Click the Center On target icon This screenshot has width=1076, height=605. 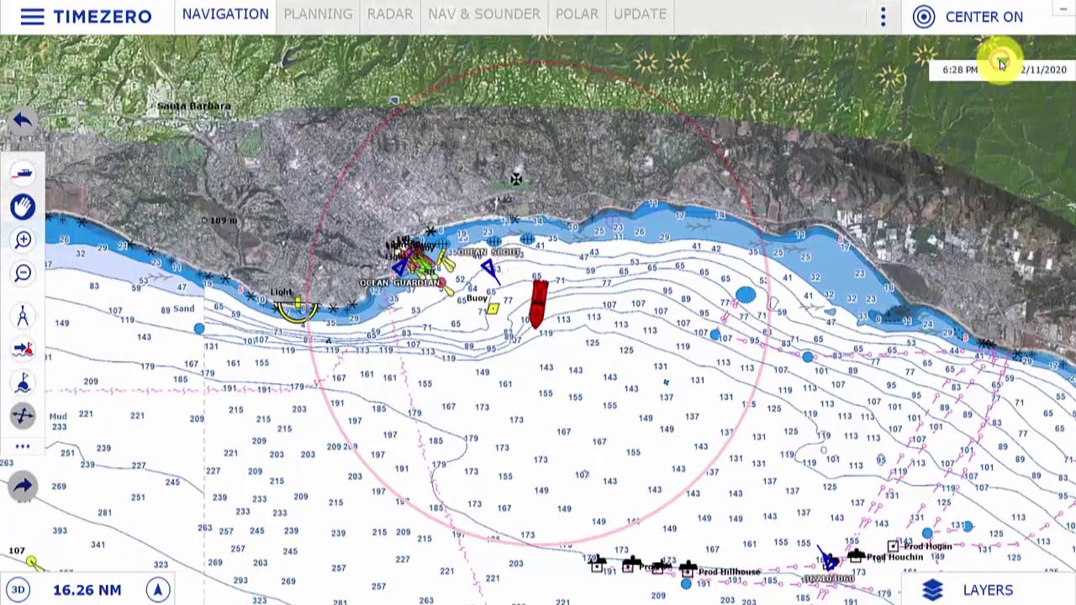tap(924, 17)
